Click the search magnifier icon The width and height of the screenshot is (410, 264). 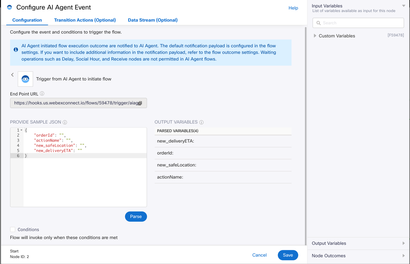[318, 23]
